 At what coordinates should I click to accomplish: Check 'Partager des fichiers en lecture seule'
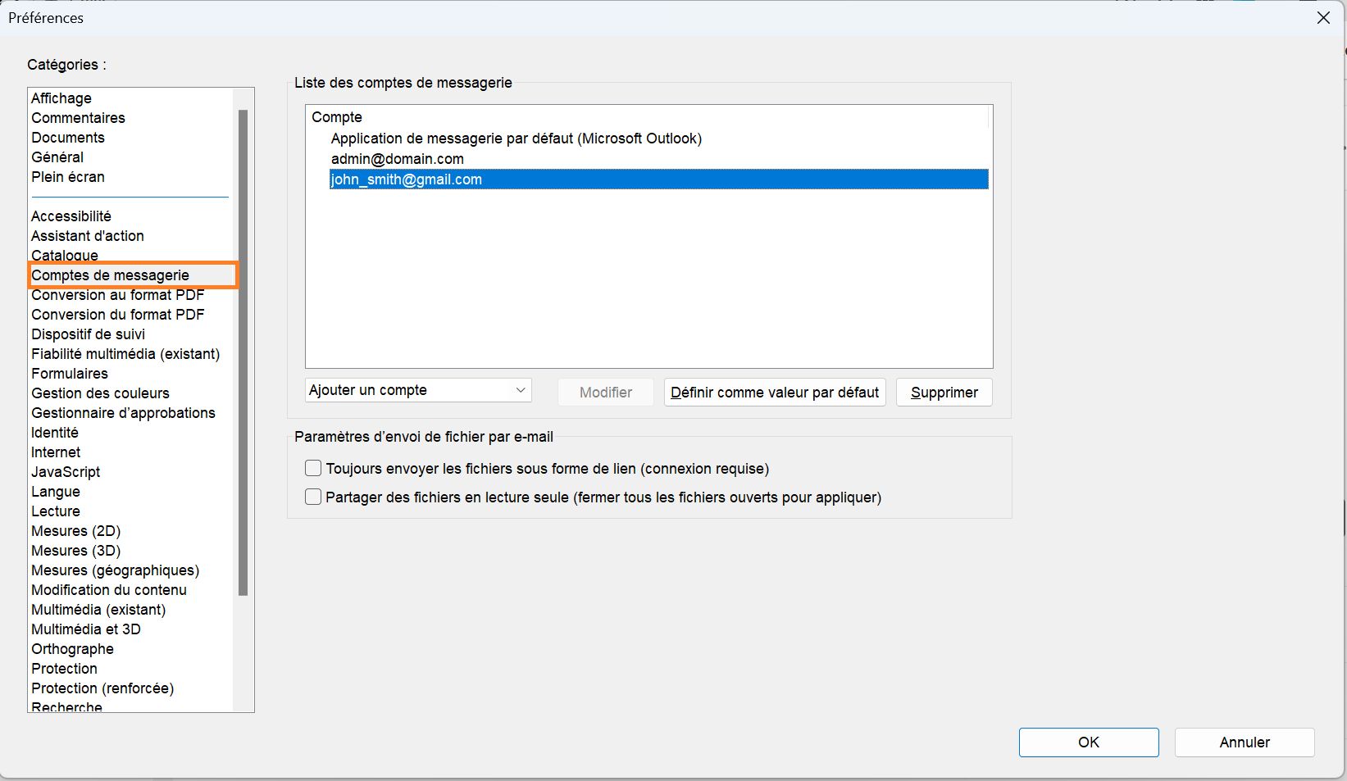[313, 497]
